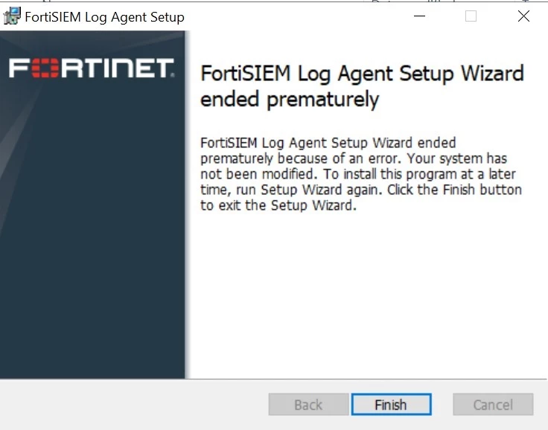Screen dimensions: 548x430
Task: Click the registered trademark symbol after FORTINET
Action: [172, 74]
